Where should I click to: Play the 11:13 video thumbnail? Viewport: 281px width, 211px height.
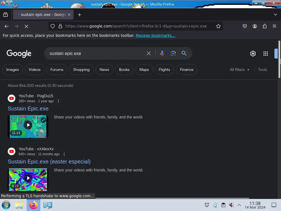(x=28, y=126)
